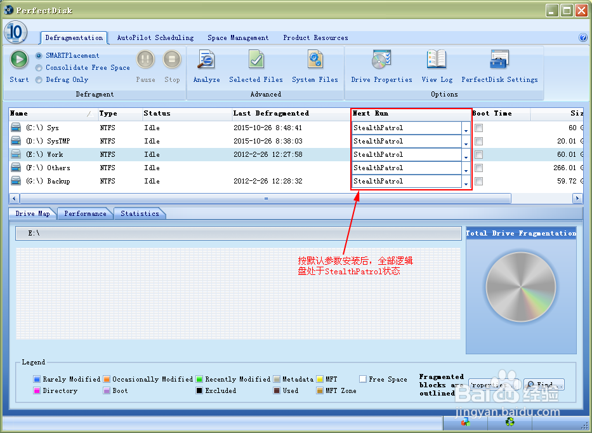Sort by the Status column header
592x433 pixels.
[x=187, y=114]
